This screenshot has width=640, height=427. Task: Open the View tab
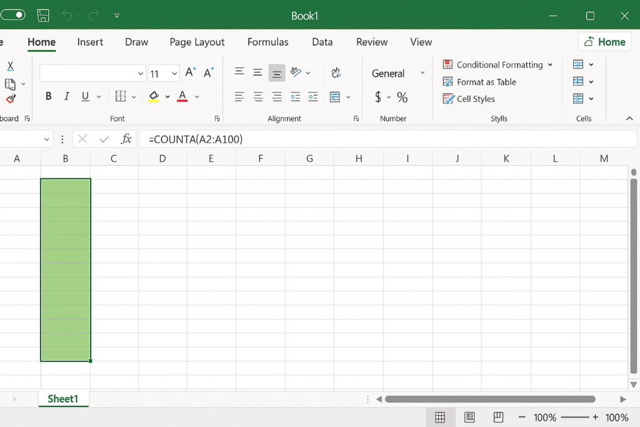pos(421,42)
